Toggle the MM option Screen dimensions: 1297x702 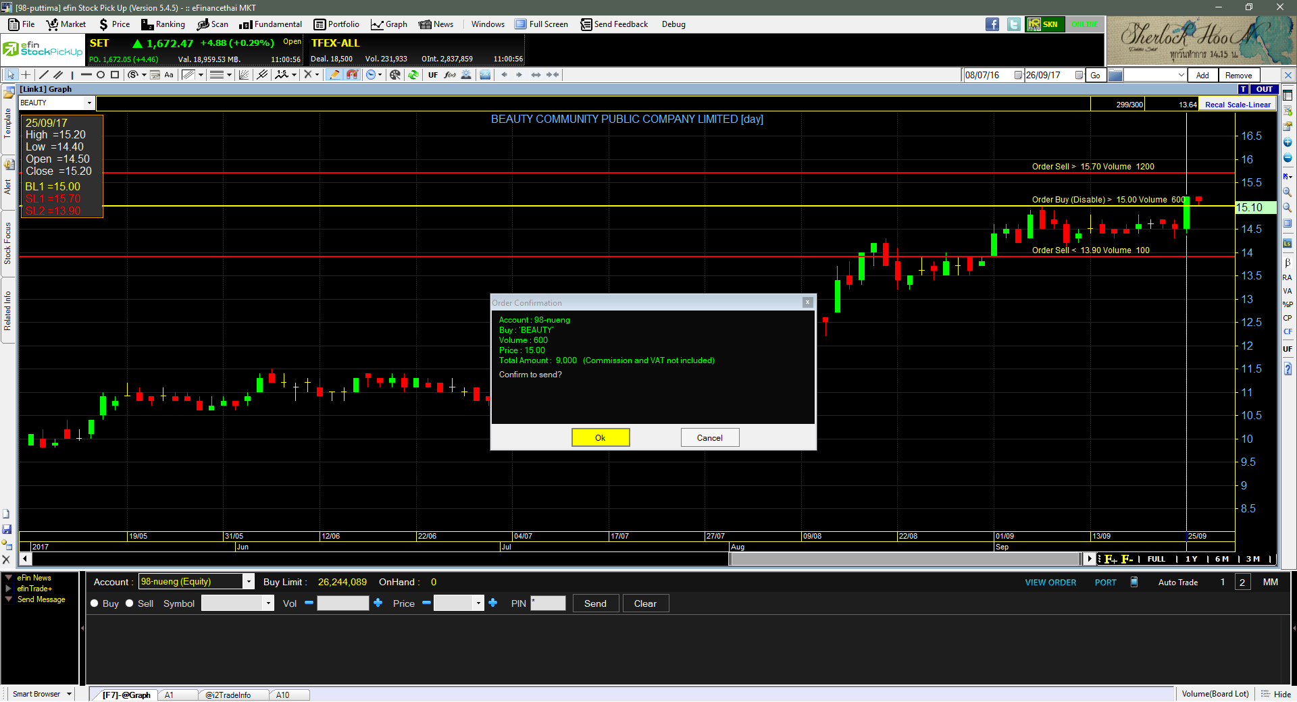tap(1270, 582)
